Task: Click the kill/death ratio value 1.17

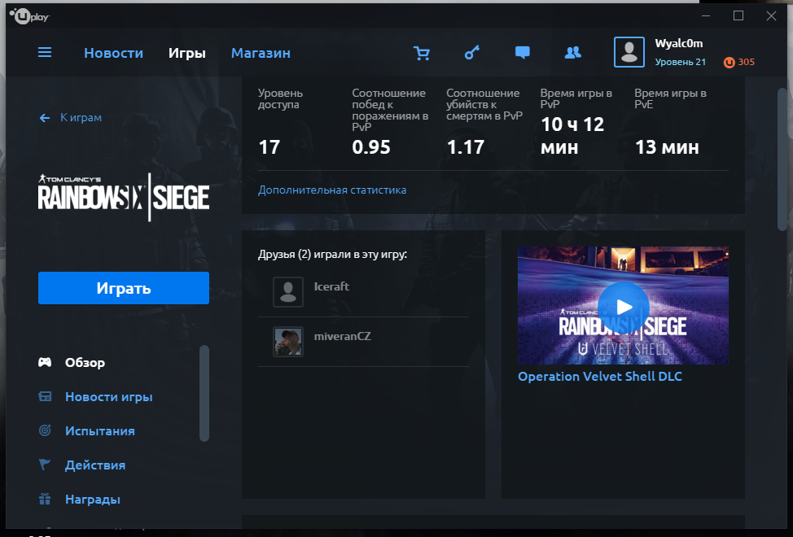Action: [x=465, y=147]
